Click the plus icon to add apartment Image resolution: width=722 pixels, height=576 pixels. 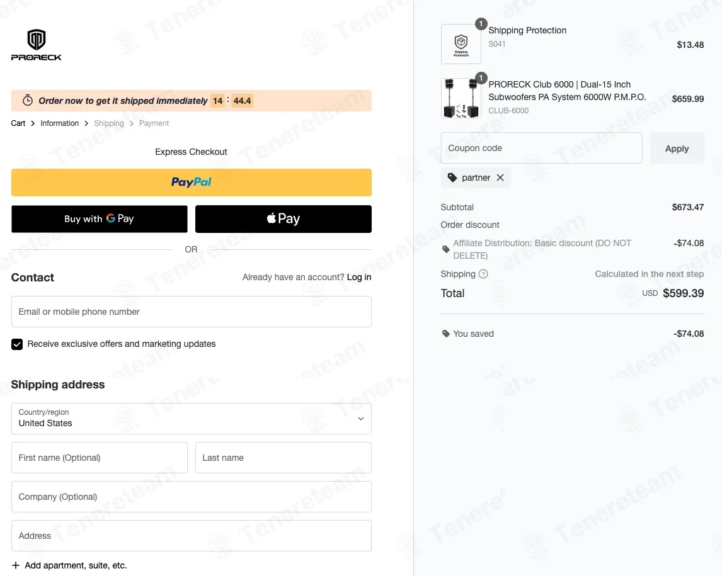16,565
